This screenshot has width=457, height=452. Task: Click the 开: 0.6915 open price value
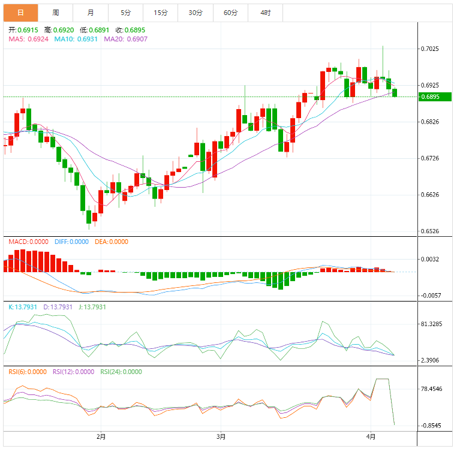23,30
